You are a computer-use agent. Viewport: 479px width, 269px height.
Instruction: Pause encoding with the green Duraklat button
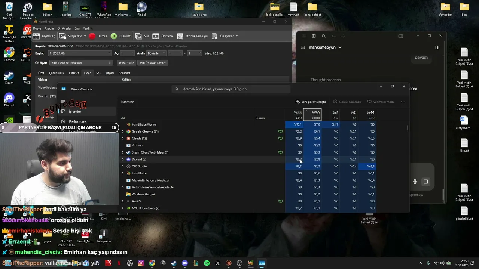pos(120,36)
